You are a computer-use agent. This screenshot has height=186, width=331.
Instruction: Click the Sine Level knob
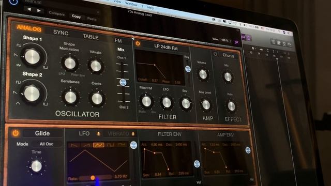206,104
